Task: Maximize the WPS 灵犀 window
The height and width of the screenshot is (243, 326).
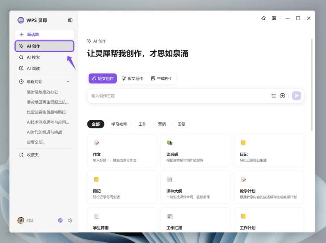Action: pyautogui.click(x=298, y=18)
